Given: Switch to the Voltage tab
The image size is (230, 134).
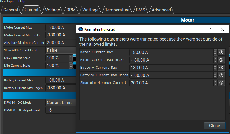Looking at the screenshot, I should point(53,10).
